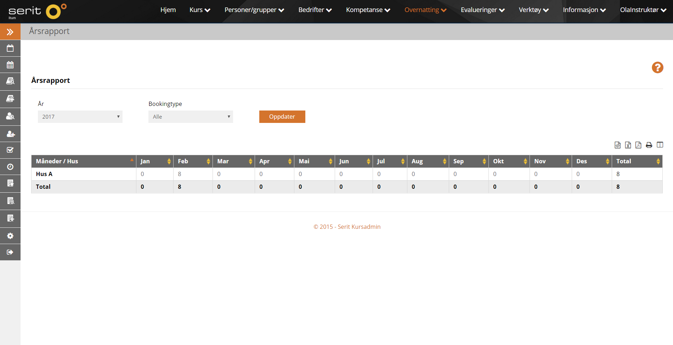The image size is (673, 345).
Task: Sort the table by Jan column
Action: (x=155, y=161)
